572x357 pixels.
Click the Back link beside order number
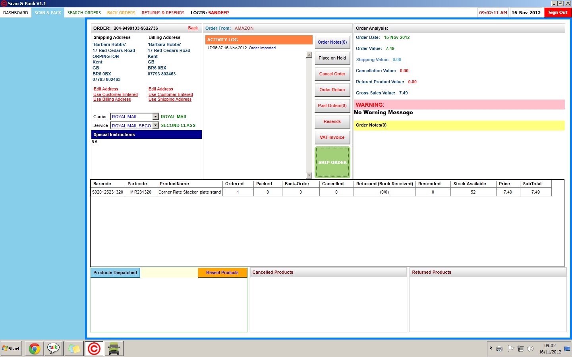click(x=193, y=28)
